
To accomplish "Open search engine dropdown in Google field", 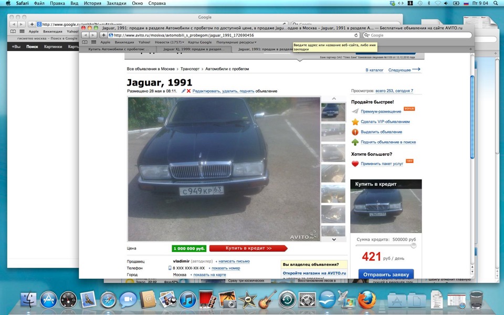I will [x=367, y=35].
